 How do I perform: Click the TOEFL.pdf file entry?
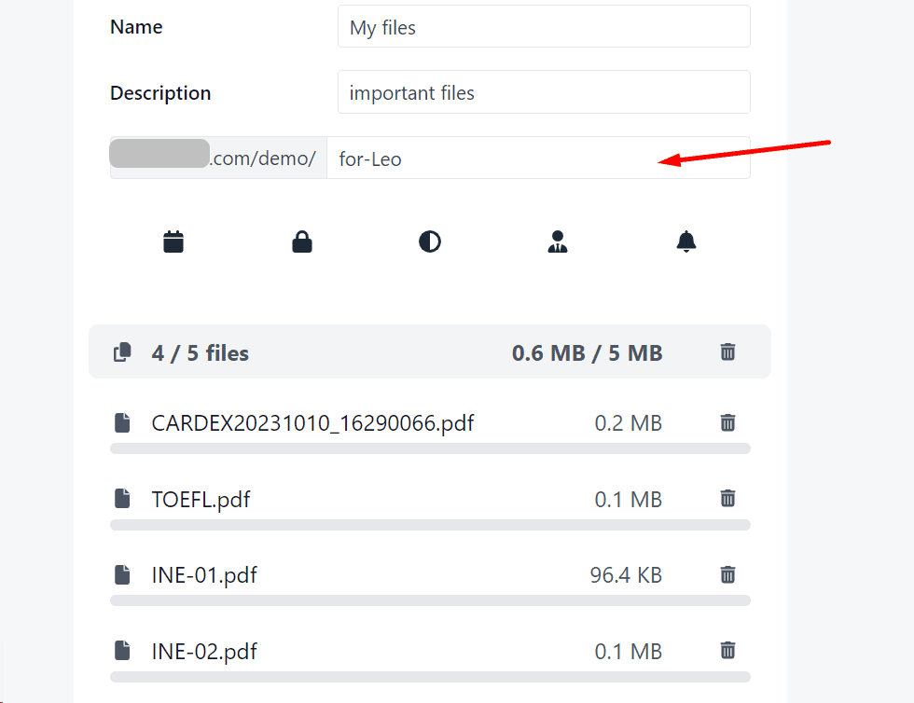coord(201,499)
